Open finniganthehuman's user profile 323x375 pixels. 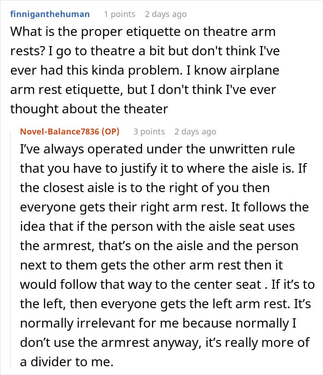50,14
